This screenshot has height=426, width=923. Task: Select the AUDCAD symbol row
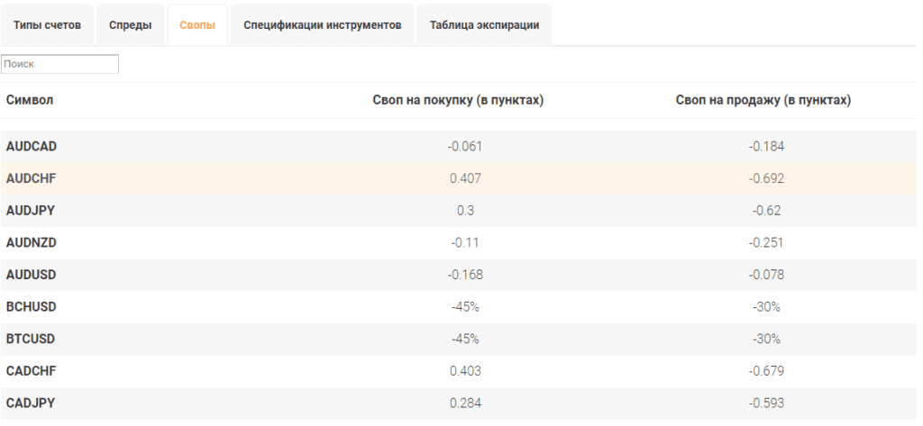[32, 146]
